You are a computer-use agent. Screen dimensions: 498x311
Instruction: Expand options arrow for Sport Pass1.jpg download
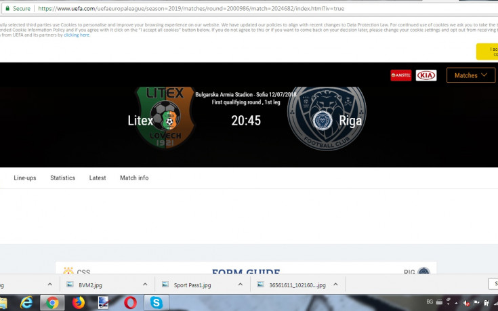pyautogui.click(x=241, y=285)
